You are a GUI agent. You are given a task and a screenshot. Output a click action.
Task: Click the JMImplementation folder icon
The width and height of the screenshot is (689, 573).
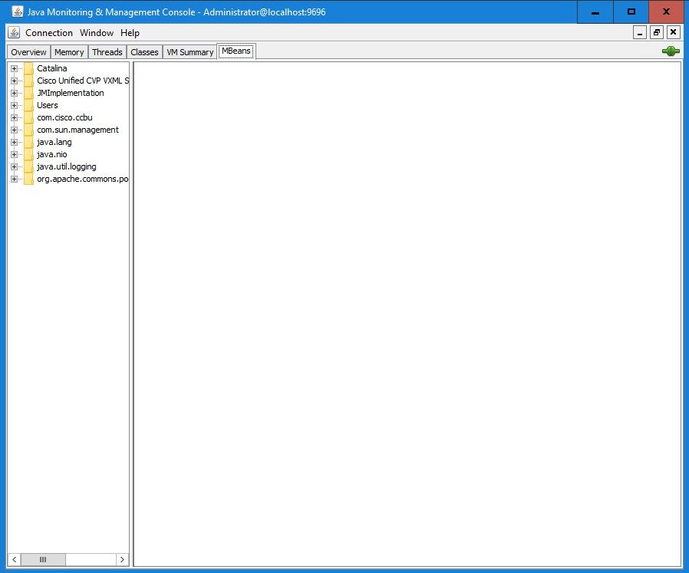28,93
